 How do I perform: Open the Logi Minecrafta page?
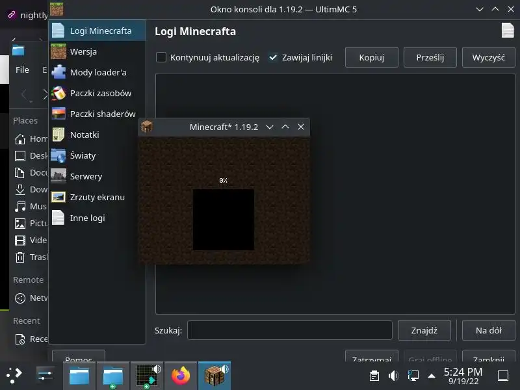click(x=97, y=31)
